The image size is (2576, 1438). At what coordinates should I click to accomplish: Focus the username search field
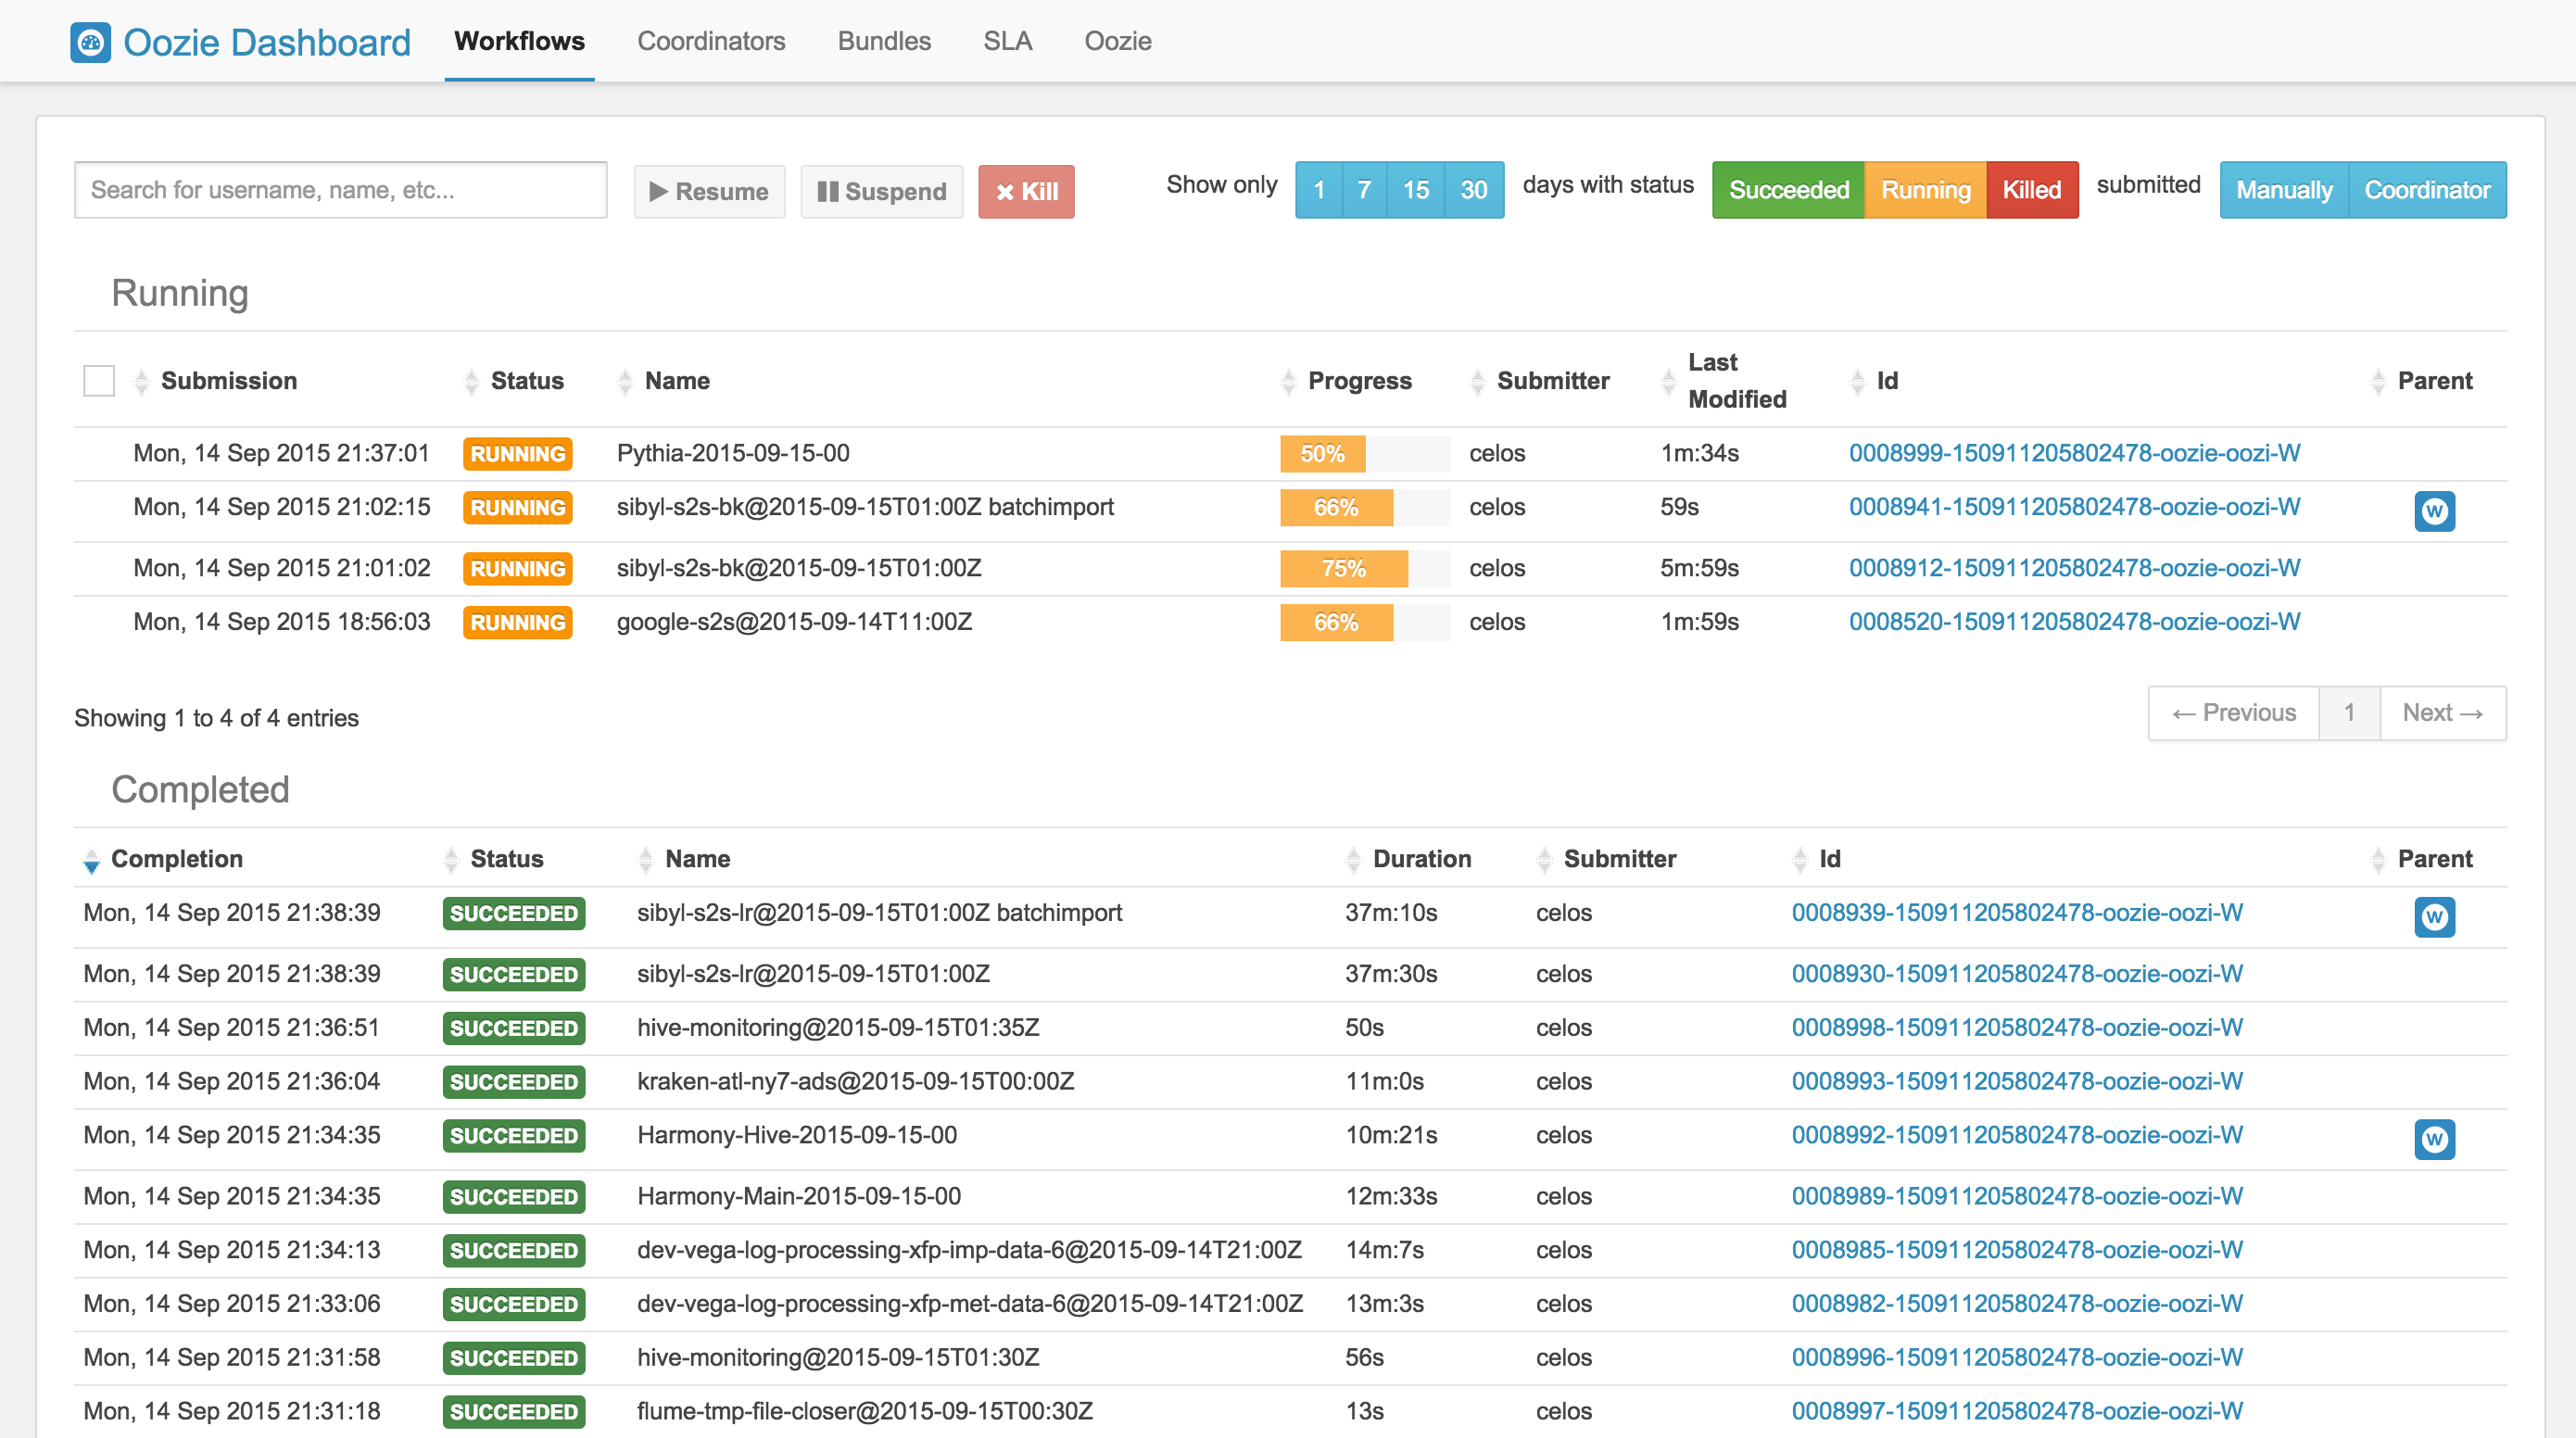[340, 190]
